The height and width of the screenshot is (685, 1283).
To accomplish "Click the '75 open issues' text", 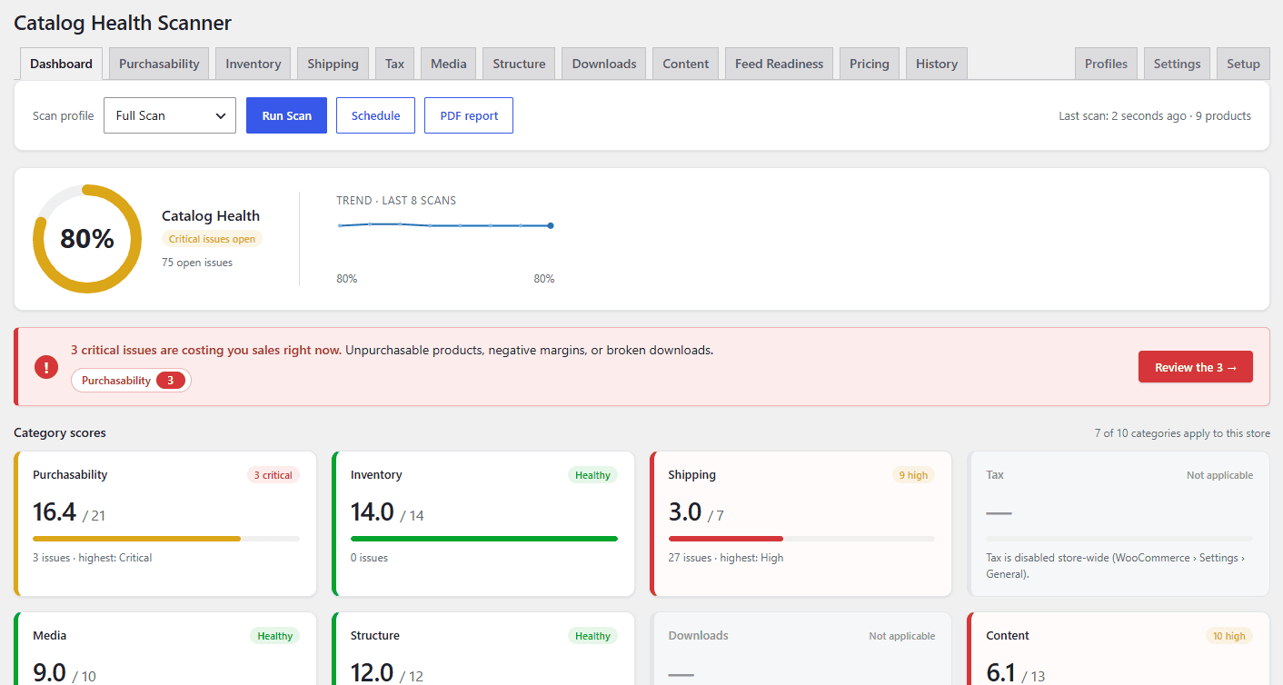I will pyautogui.click(x=197, y=263).
